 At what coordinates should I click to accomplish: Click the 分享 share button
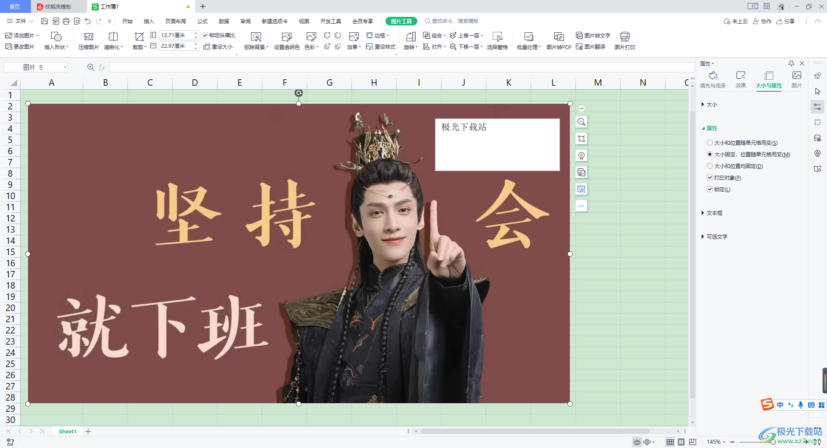click(x=786, y=21)
